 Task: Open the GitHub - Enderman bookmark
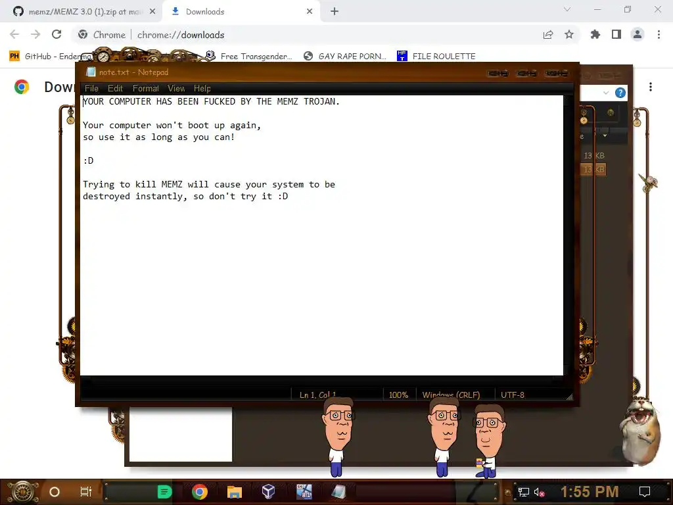(51, 57)
